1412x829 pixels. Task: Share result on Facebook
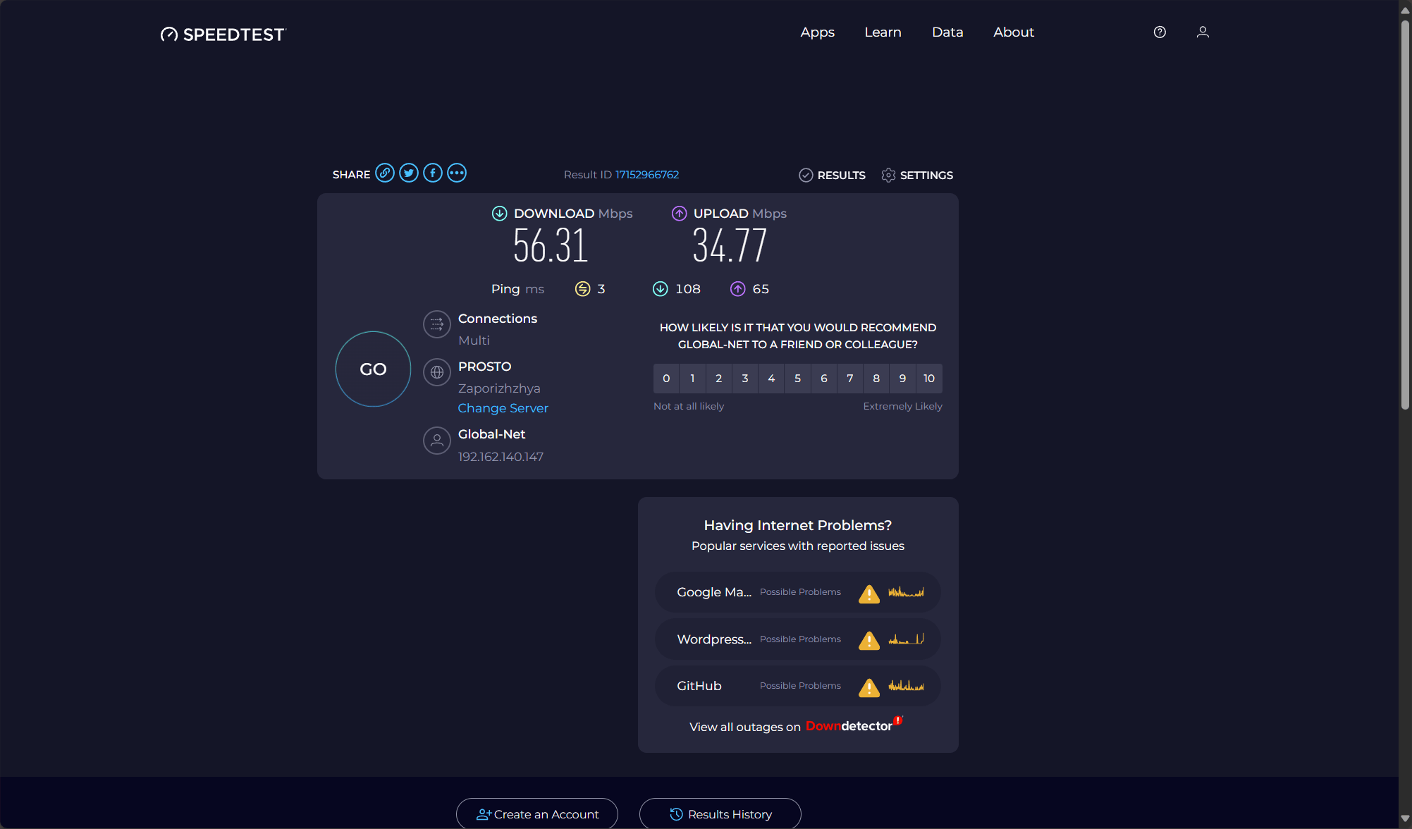(433, 173)
